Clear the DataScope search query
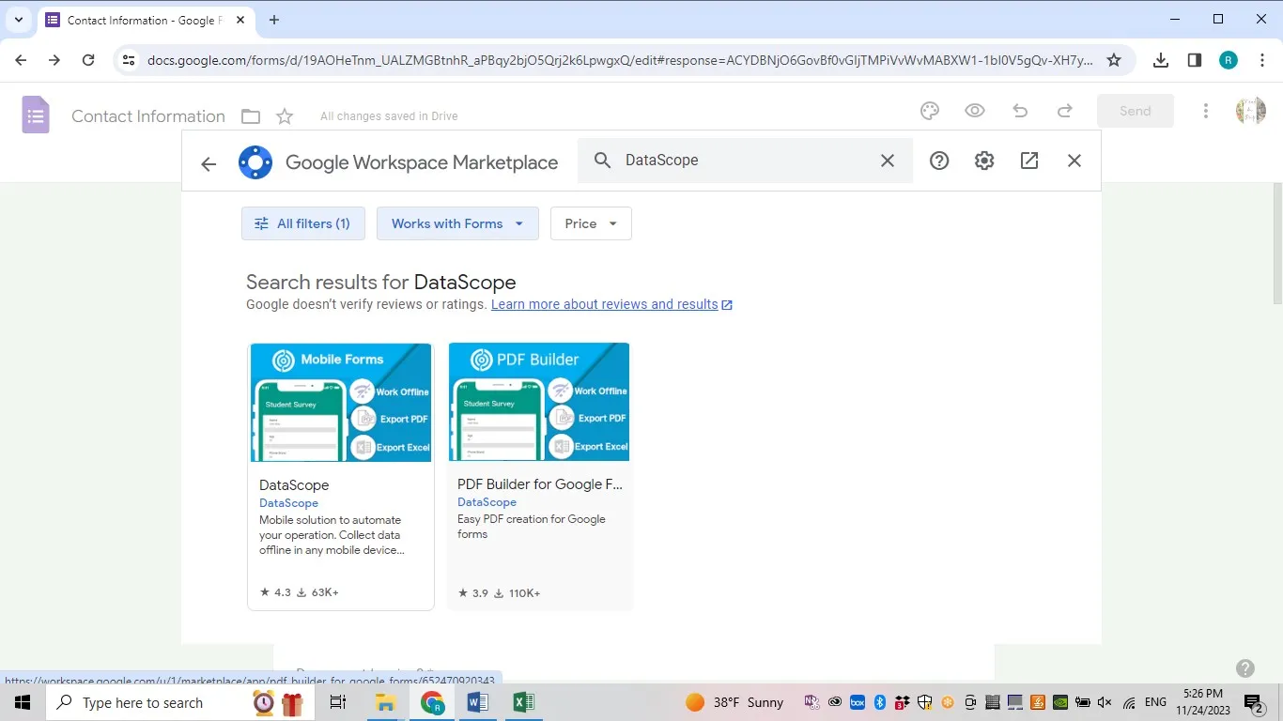 (887, 160)
